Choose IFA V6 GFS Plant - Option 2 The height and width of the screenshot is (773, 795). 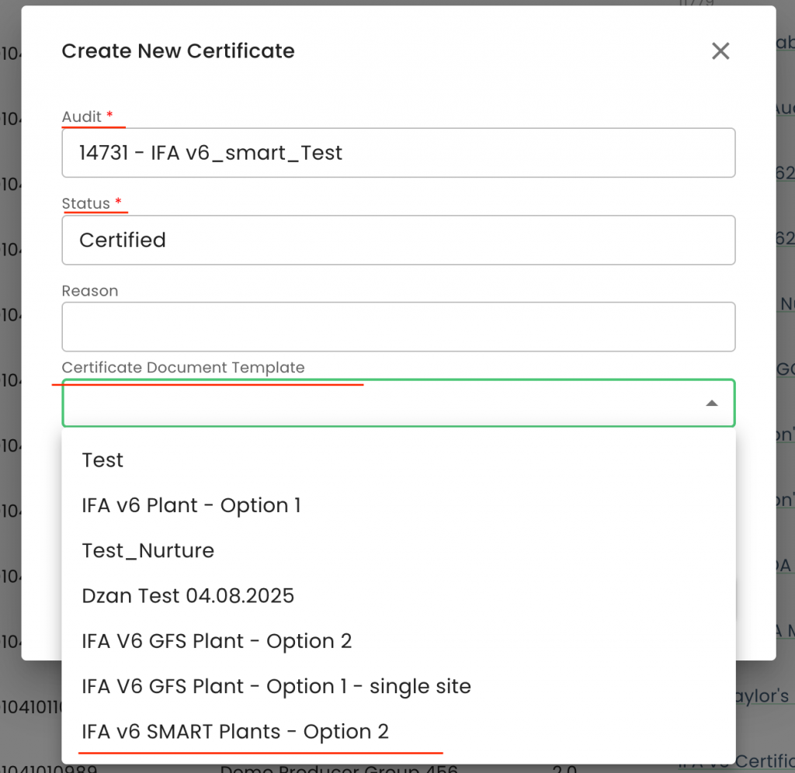217,641
